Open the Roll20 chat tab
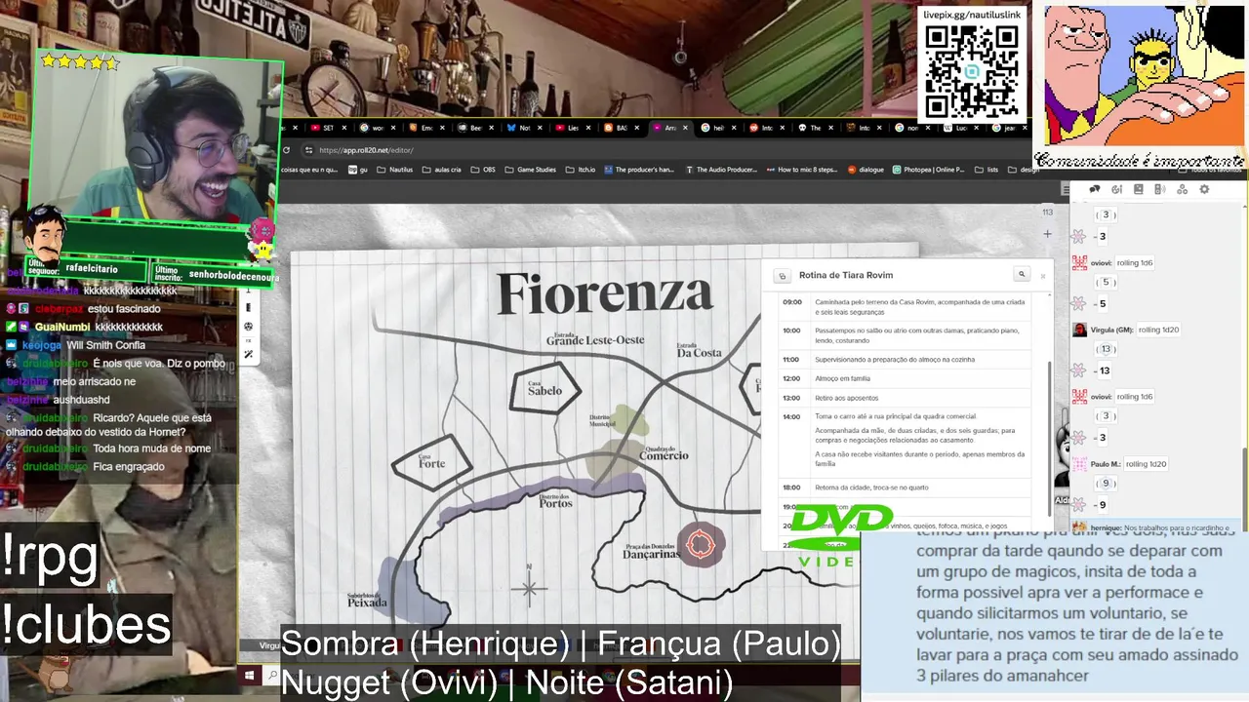The width and height of the screenshot is (1249, 702). (x=1095, y=189)
